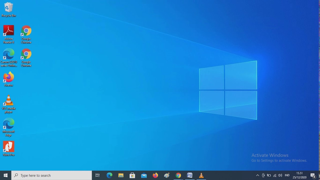Open File Explorer from the taskbar
The width and height of the screenshot is (320, 180).
[121, 175]
